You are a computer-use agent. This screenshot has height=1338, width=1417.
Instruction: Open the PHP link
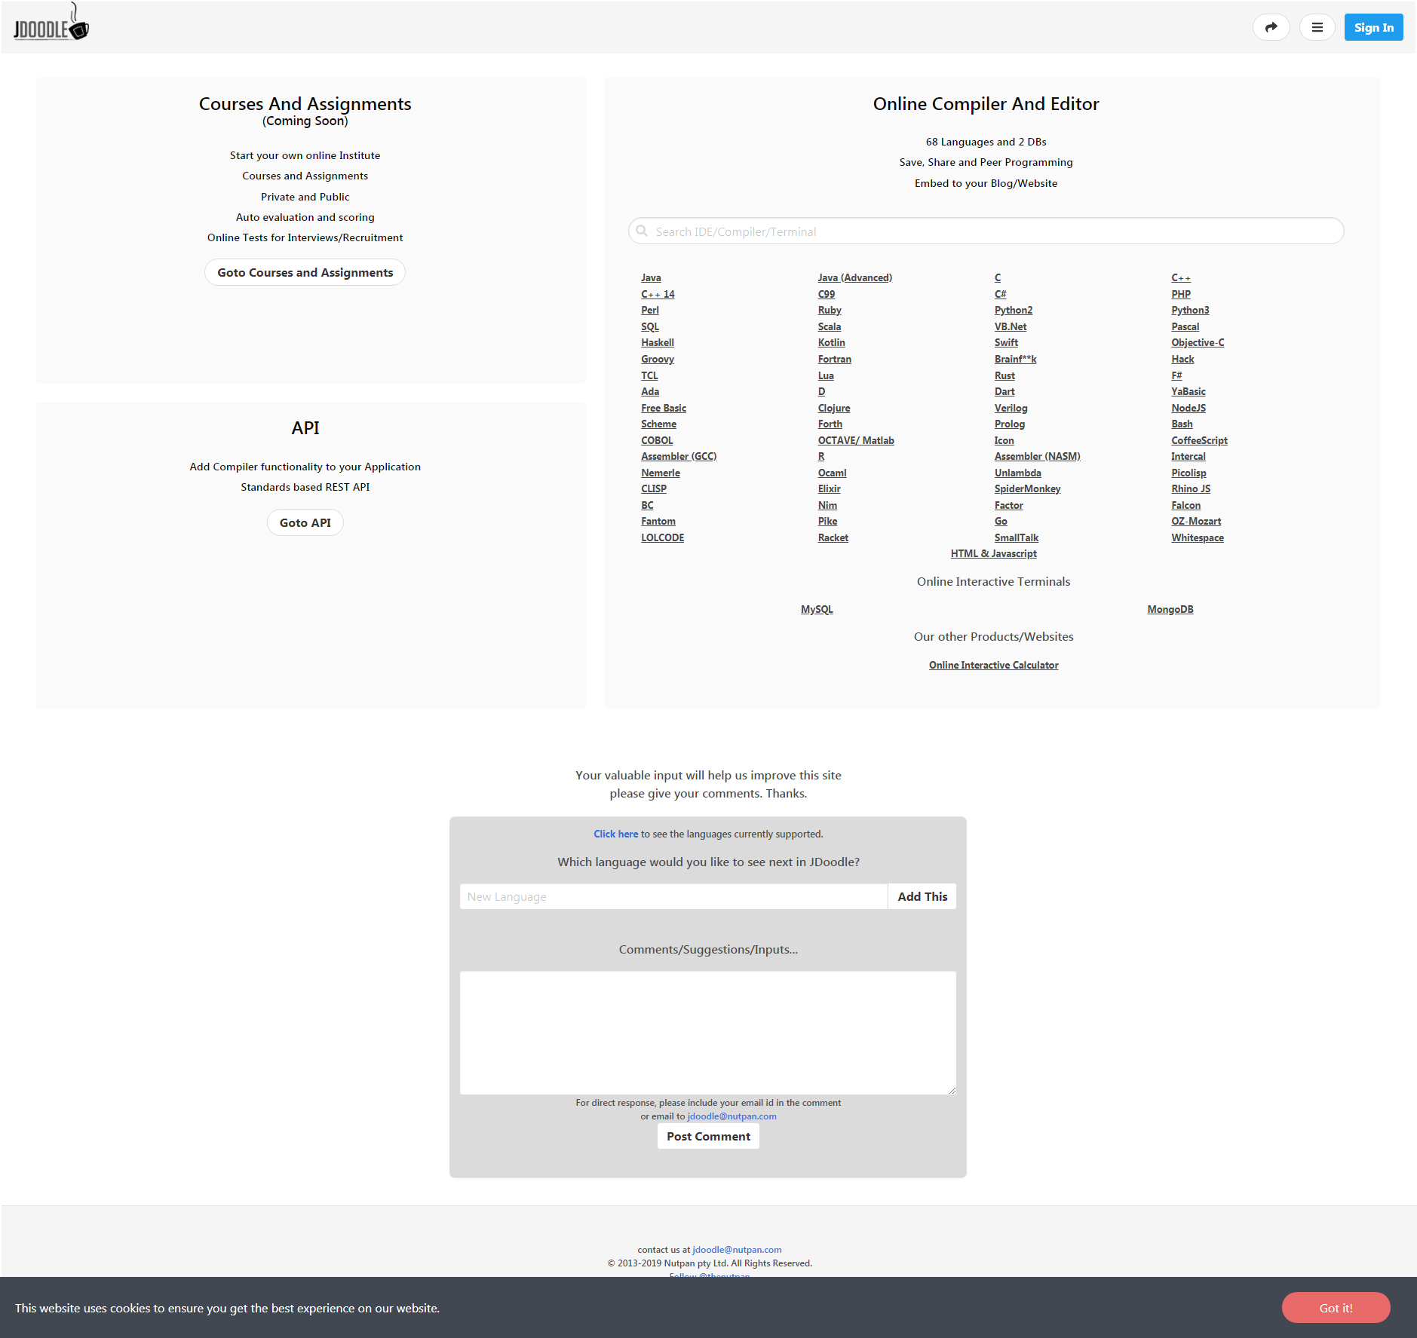[1180, 295]
